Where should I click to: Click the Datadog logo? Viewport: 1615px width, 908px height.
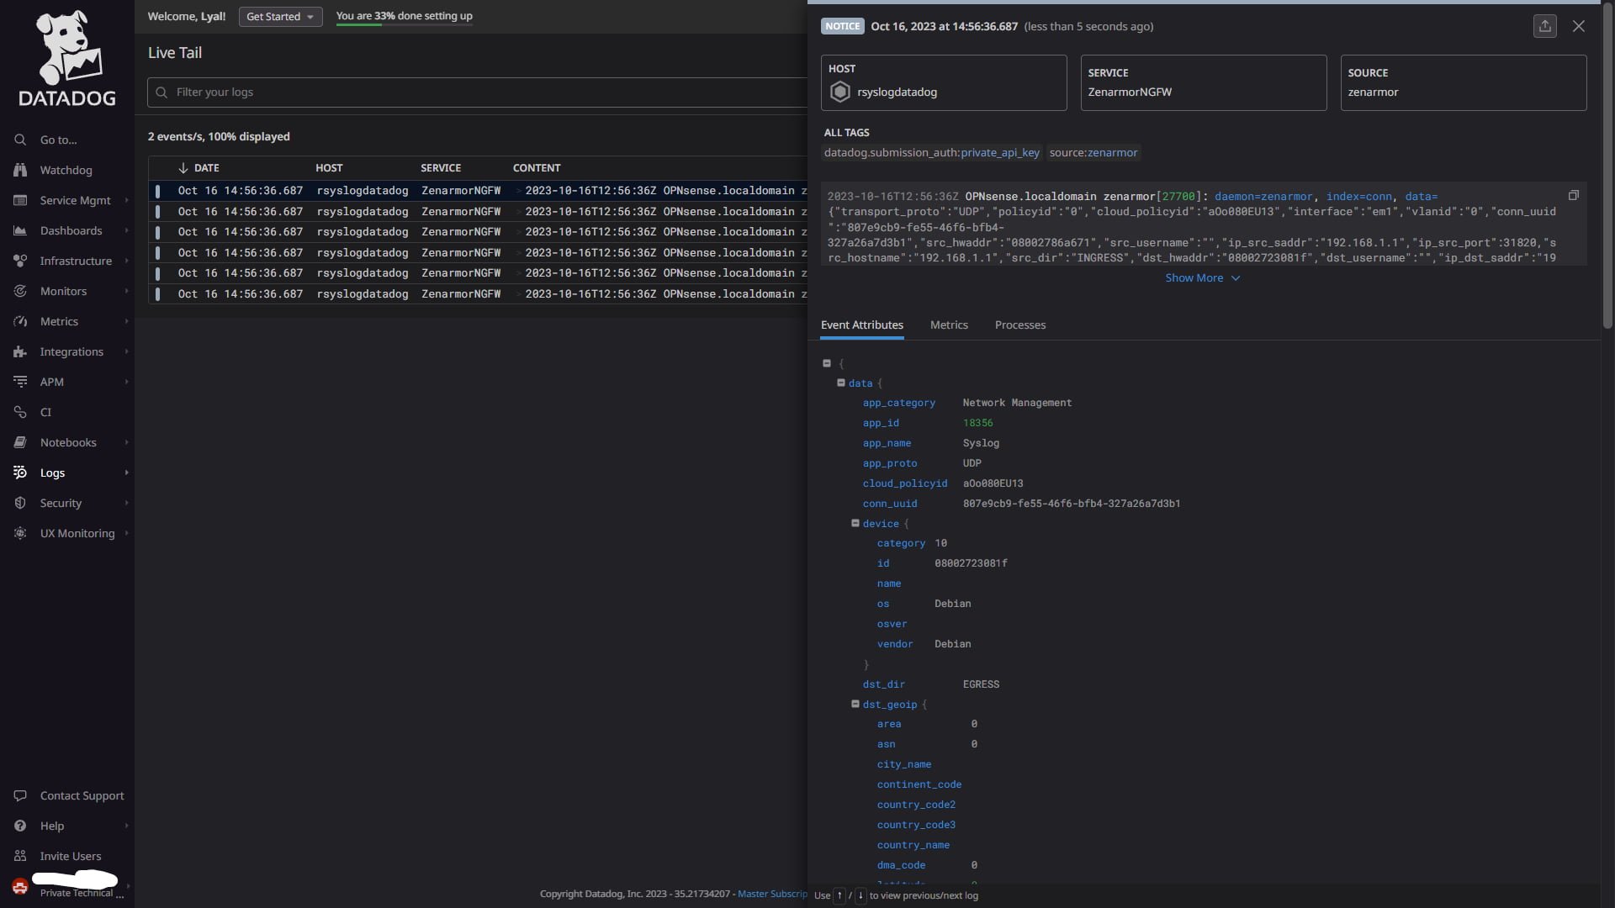pos(67,57)
